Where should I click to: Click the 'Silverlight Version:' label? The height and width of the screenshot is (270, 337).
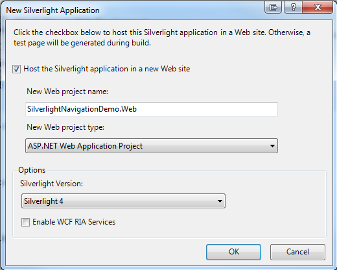(x=51, y=184)
